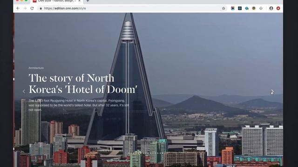This screenshot has height=167, width=298.
Task: Click the green maximize window button
Action: click(x=26, y=0)
